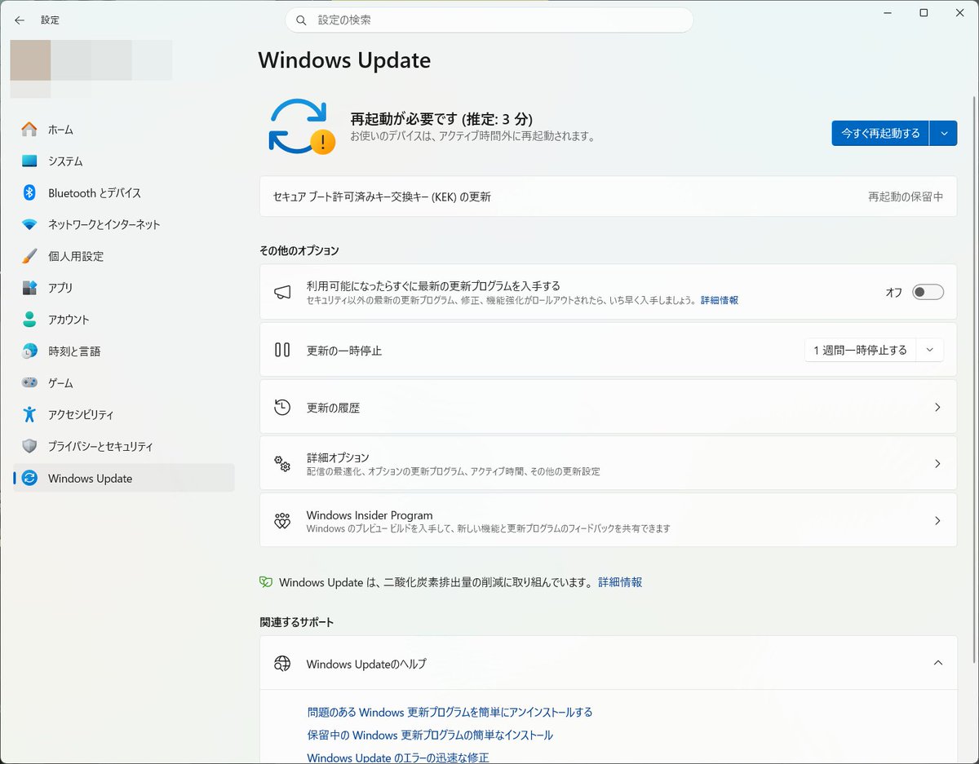The height and width of the screenshot is (764, 979).
Task: Open ネットワークとインターネット settings
Action: 124,225
